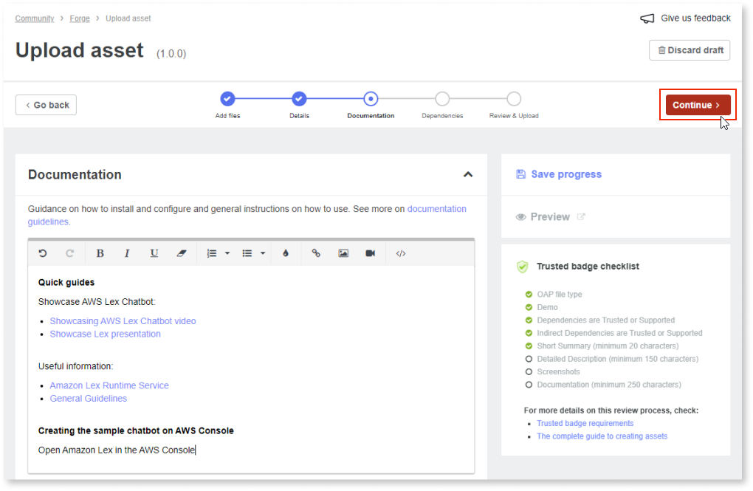Click the Trusted badge shield icon
Viewport: 753px width, 491px height.
(522, 267)
